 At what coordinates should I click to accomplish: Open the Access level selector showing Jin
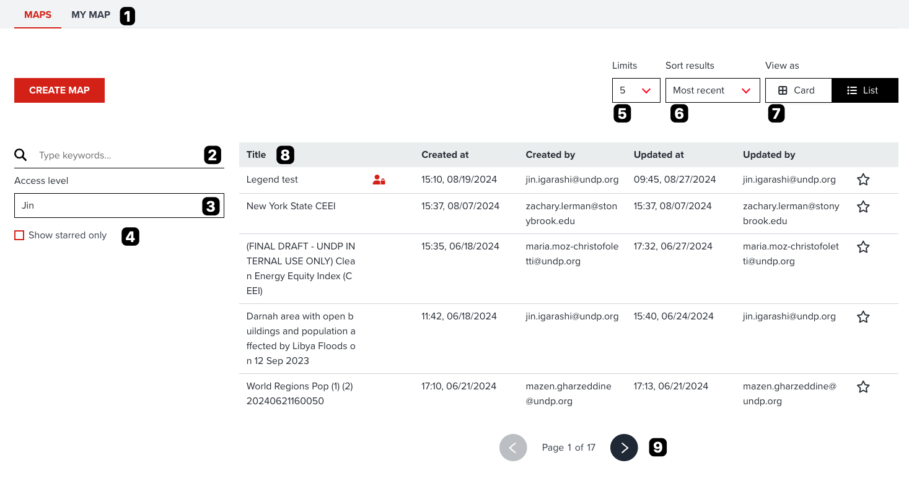point(119,206)
